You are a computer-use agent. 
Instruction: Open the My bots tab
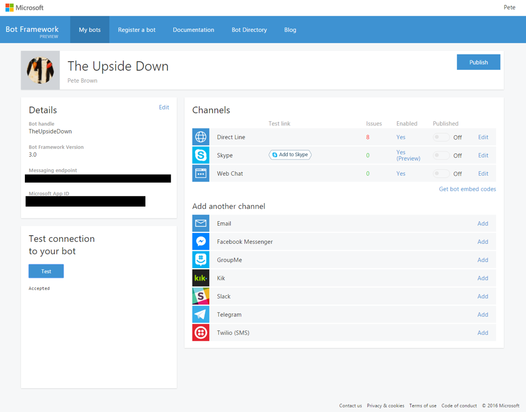tap(90, 30)
